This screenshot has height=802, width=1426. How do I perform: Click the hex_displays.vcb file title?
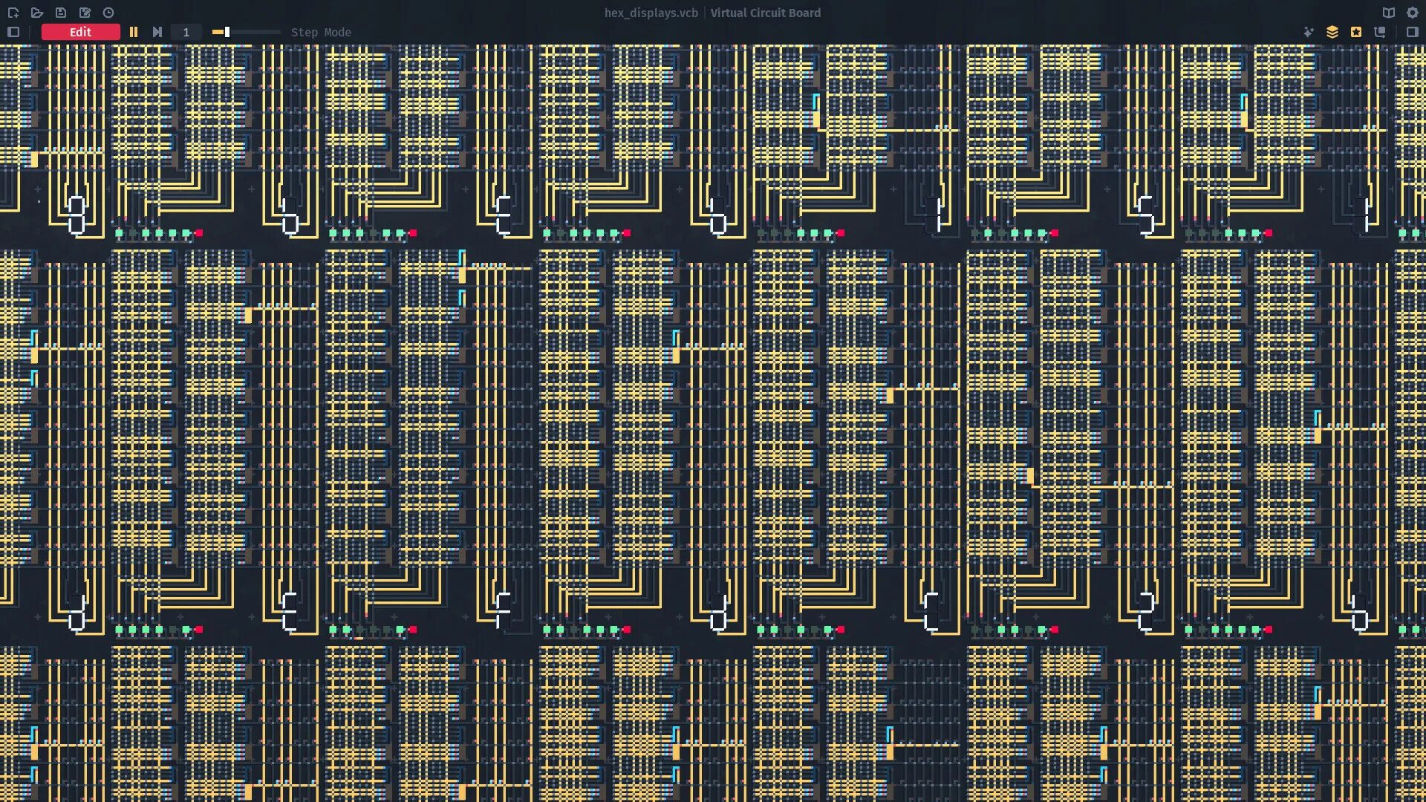pos(651,13)
